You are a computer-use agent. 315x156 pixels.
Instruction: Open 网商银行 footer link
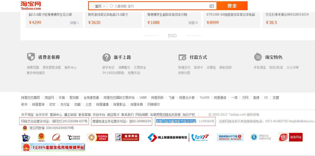[x=154, y=104]
